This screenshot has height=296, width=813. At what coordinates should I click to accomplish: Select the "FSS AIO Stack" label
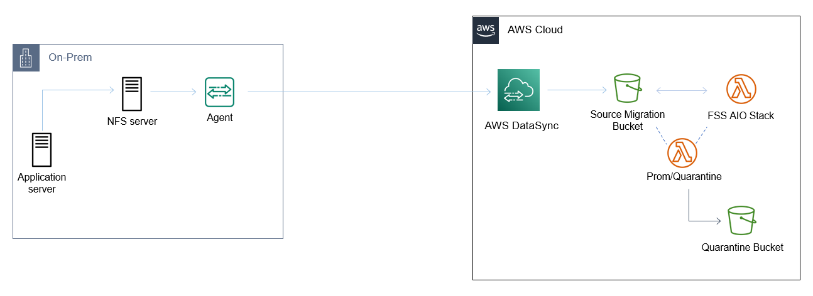(x=741, y=115)
